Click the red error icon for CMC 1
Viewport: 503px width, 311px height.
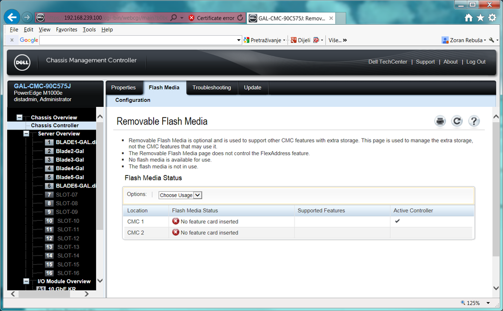pyautogui.click(x=176, y=221)
